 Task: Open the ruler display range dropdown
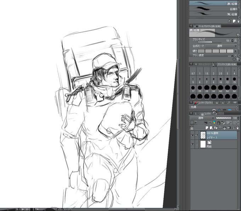236,123
